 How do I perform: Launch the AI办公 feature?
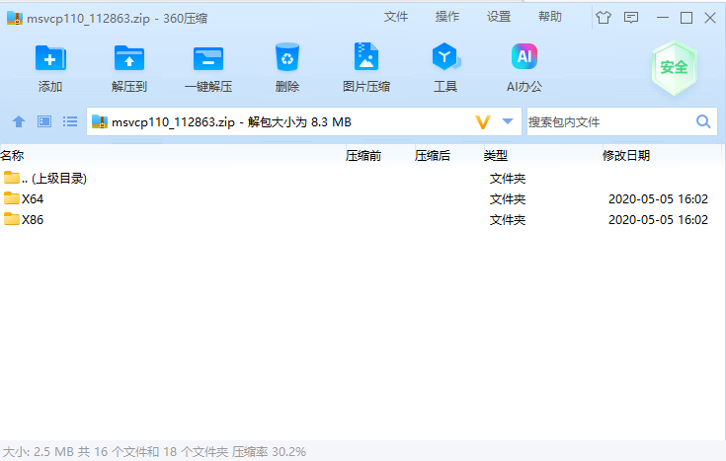tap(524, 56)
